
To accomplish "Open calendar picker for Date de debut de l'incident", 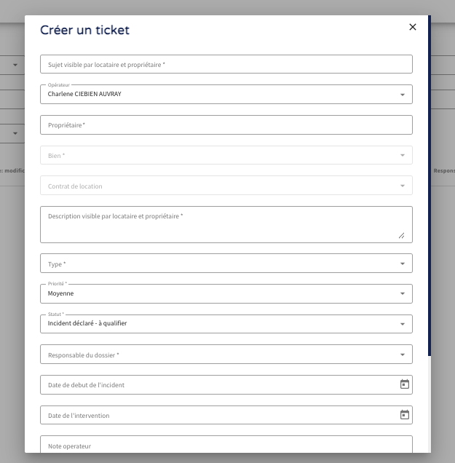I will (405, 384).
